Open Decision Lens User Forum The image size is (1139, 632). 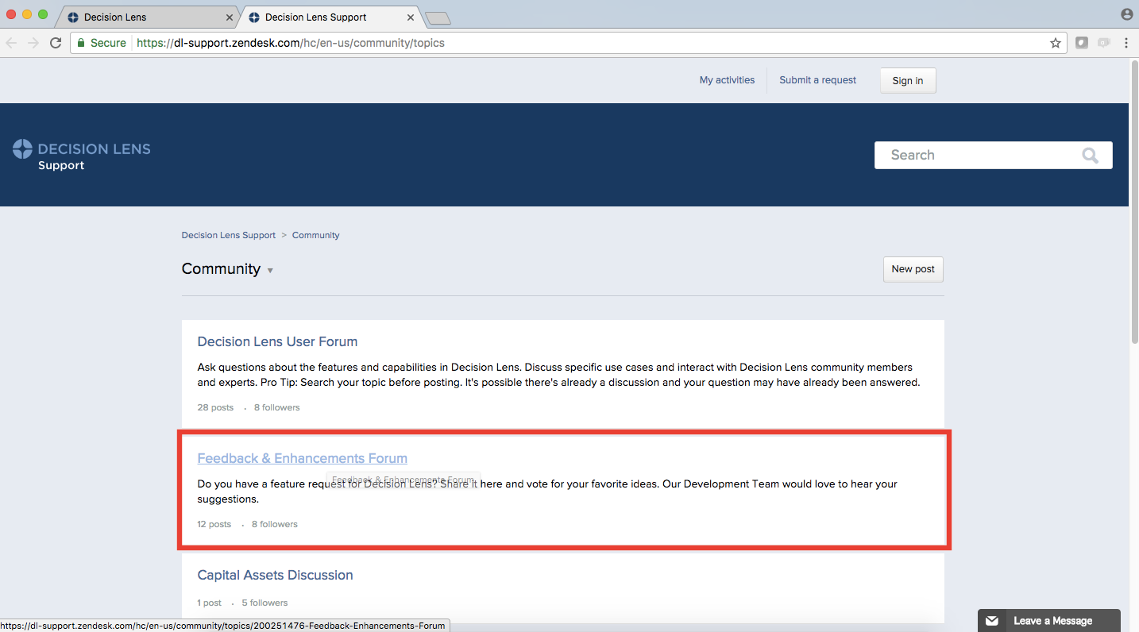click(x=277, y=341)
